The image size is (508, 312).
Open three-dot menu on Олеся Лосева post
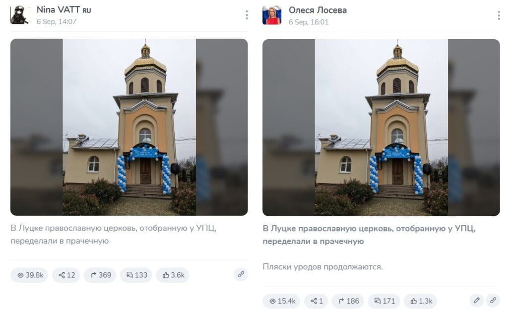click(x=499, y=15)
